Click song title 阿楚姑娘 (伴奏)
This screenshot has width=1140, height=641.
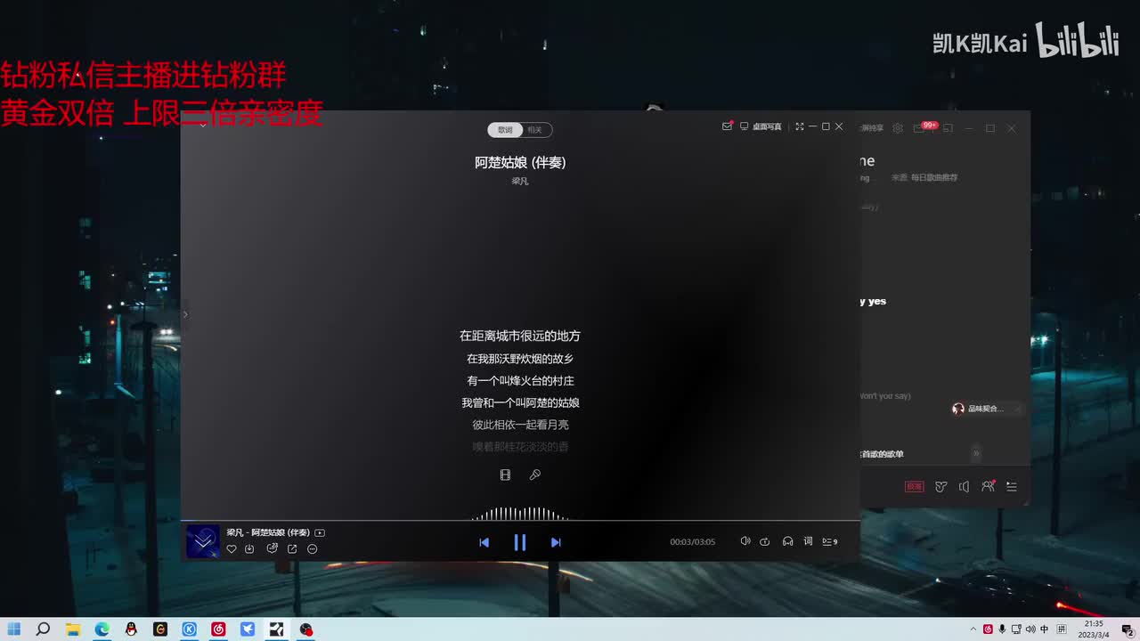click(520, 162)
